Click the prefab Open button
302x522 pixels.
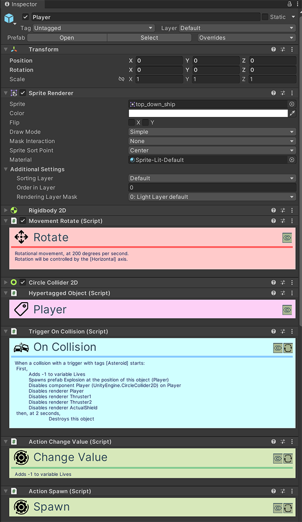pyautogui.click(x=67, y=38)
